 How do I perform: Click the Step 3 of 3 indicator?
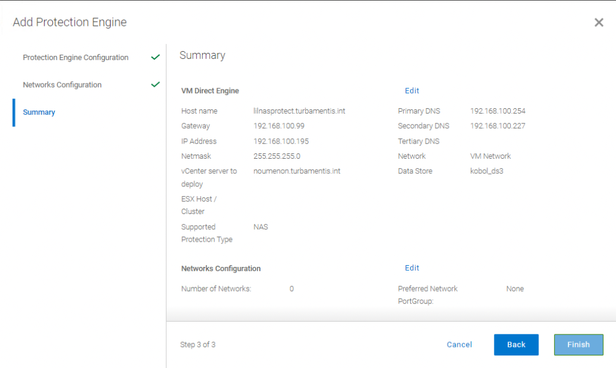point(197,345)
